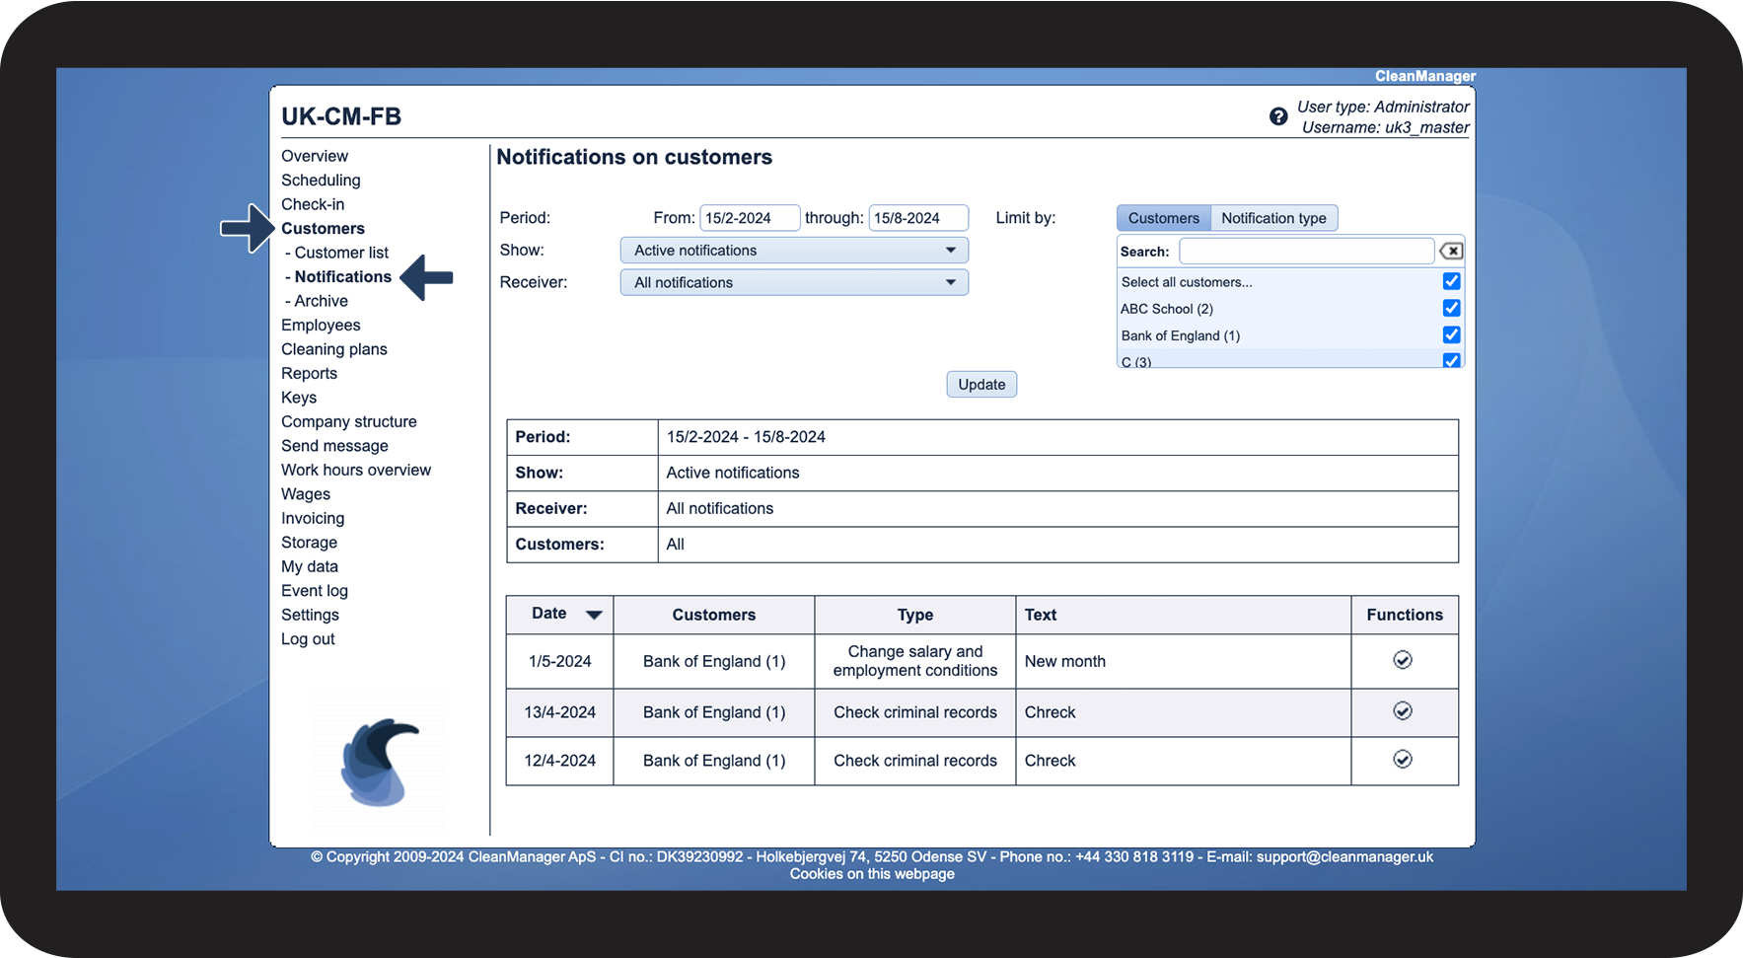Toggle the Select all customers checkbox
The image size is (1743, 958).
point(1451,281)
